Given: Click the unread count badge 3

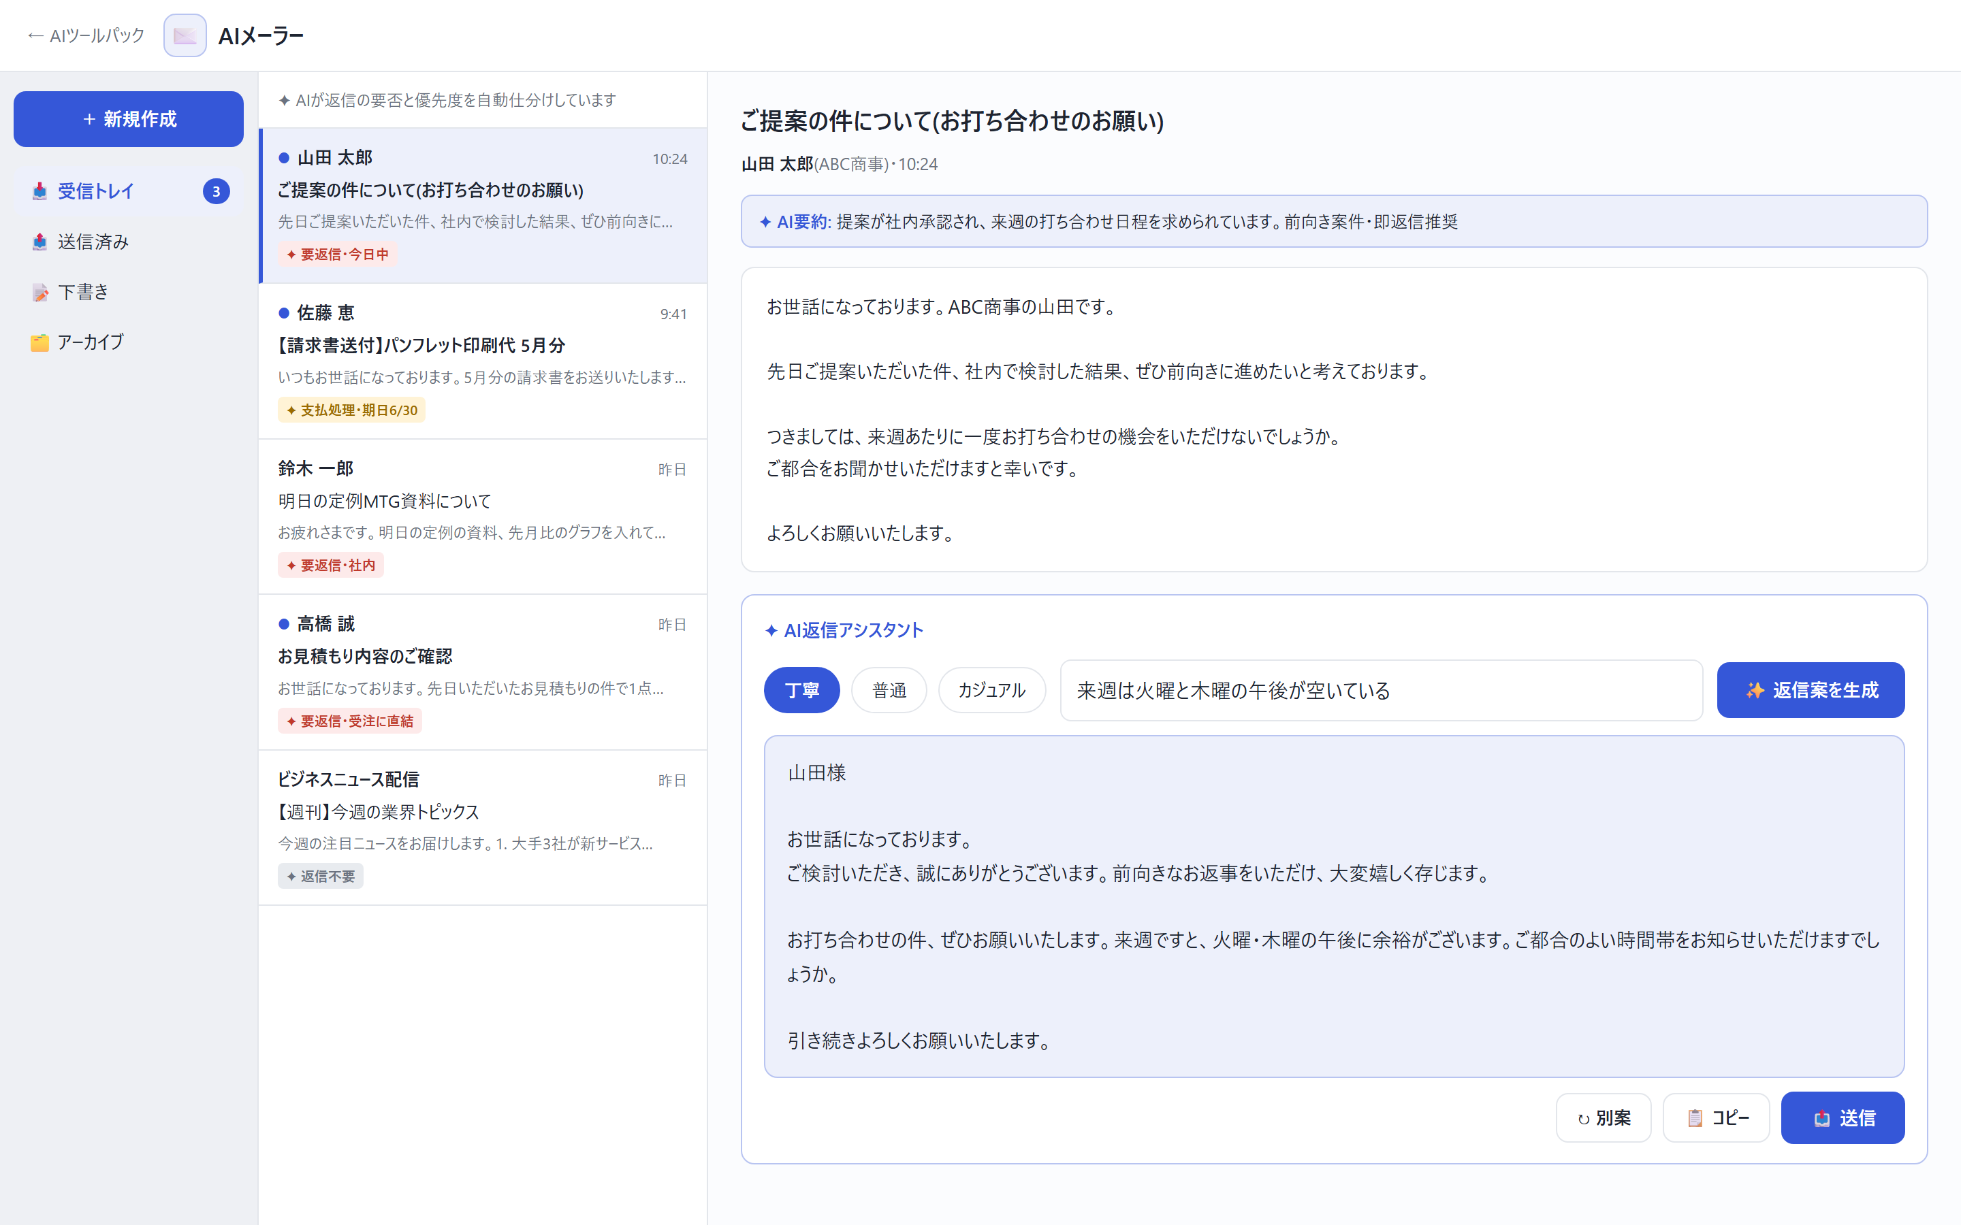Looking at the screenshot, I should point(216,191).
